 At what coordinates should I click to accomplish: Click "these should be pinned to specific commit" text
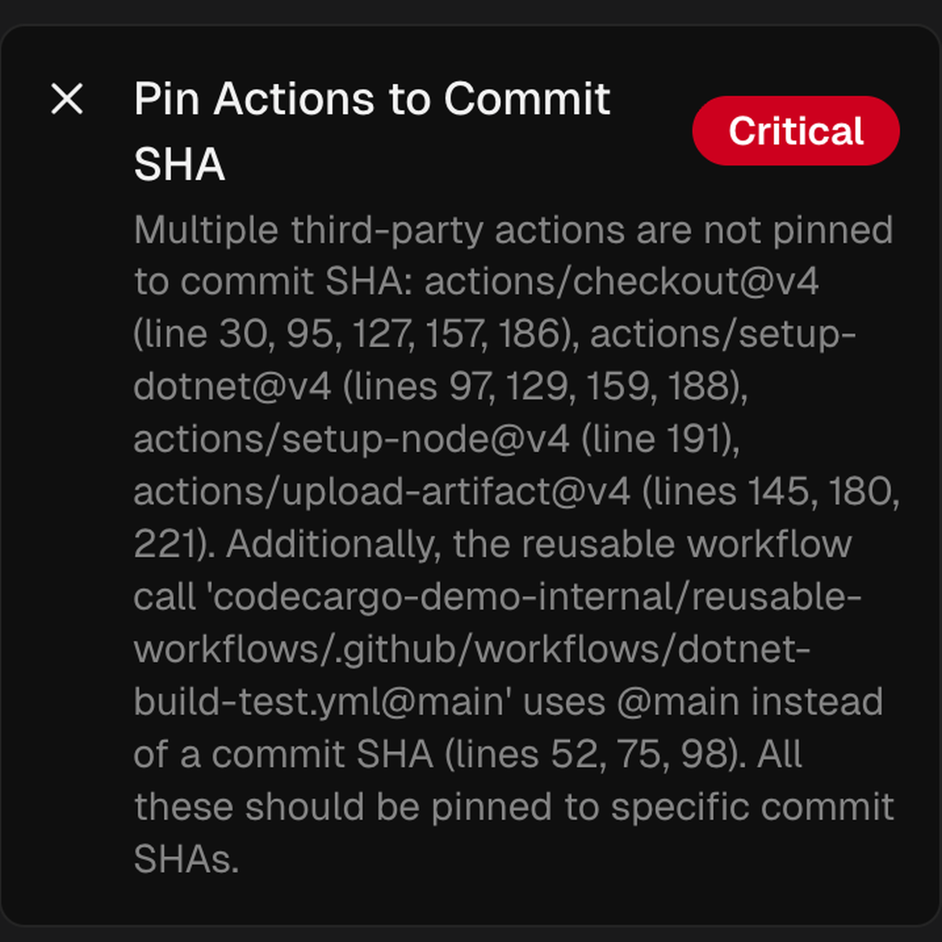click(513, 808)
